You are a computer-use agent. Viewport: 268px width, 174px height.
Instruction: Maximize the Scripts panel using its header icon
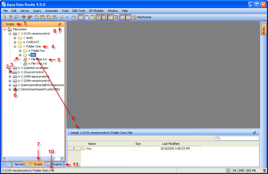point(60,24)
